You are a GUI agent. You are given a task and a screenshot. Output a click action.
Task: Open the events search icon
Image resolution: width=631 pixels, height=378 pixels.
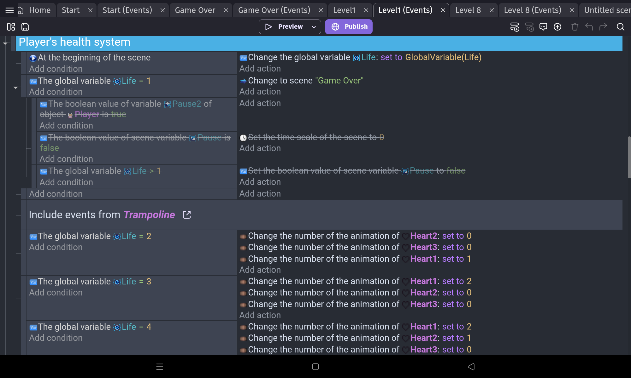620,27
